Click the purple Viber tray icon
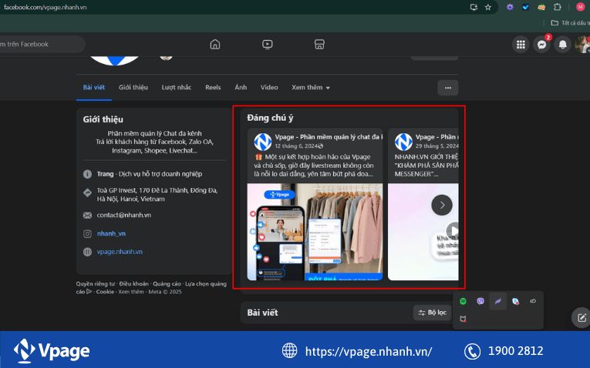The image size is (590, 368). [480, 301]
